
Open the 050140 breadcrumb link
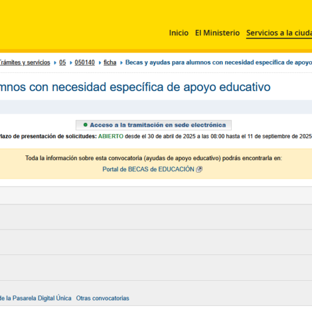[x=84, y=62]
